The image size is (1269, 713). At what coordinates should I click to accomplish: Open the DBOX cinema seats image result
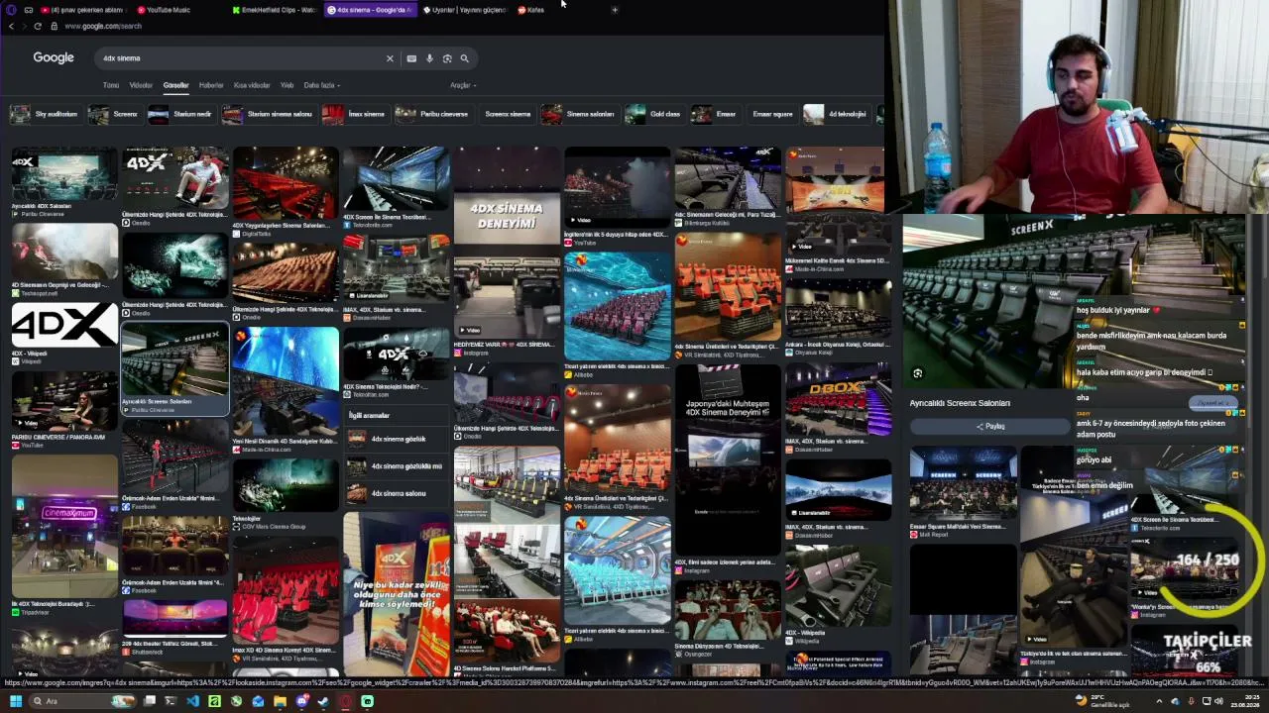point(838,401)
